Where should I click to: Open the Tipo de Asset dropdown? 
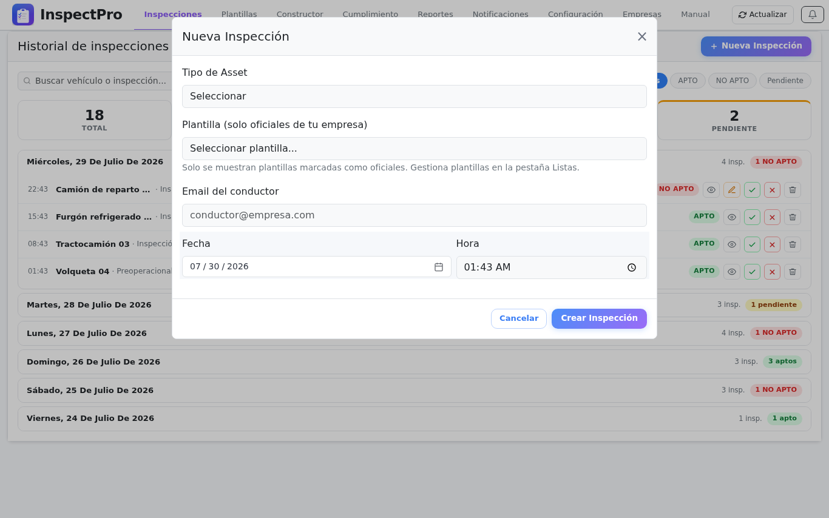414,96
